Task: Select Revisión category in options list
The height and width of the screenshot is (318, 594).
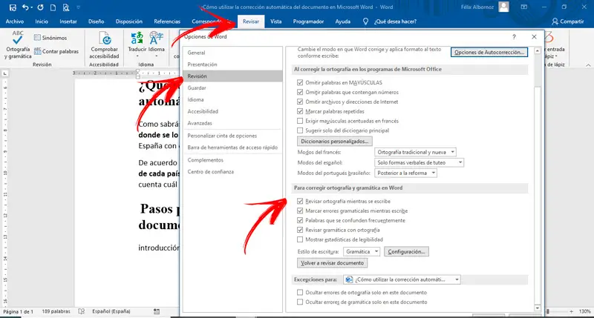Action: 232,76
